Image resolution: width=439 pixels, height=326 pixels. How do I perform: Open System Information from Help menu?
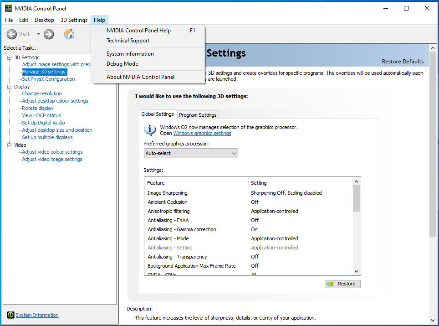148,53
